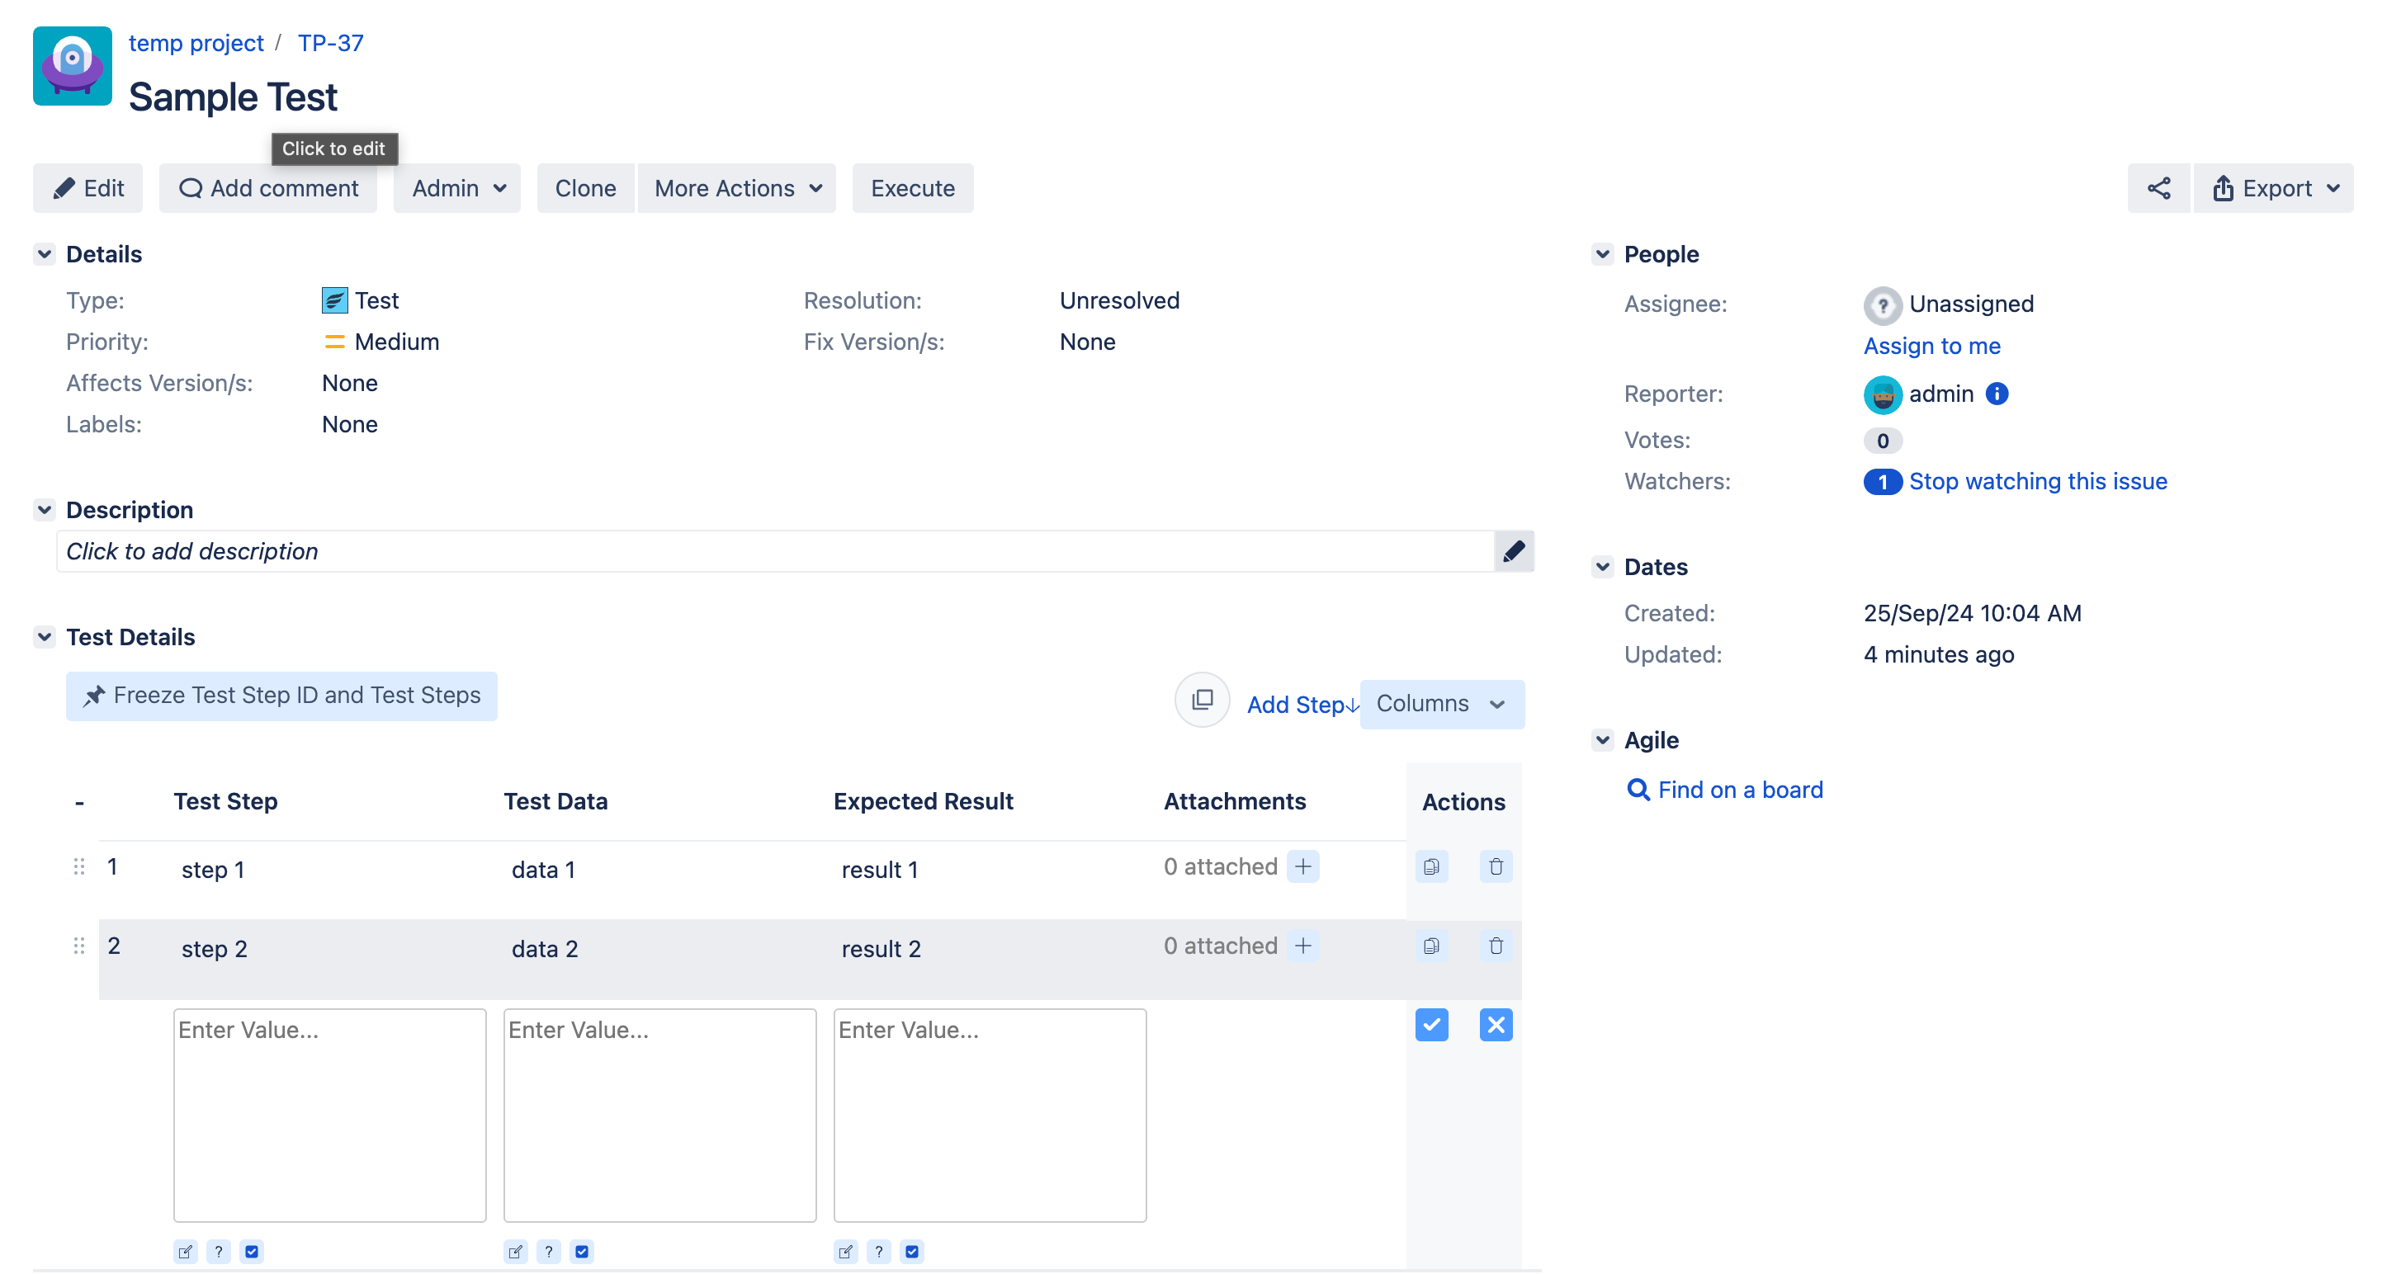Open the More Actions menu
The image size is (2387, 1274).
(x=737, y=188)
